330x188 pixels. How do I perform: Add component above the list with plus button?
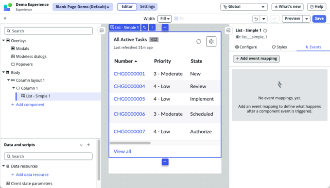click(165, 27)
